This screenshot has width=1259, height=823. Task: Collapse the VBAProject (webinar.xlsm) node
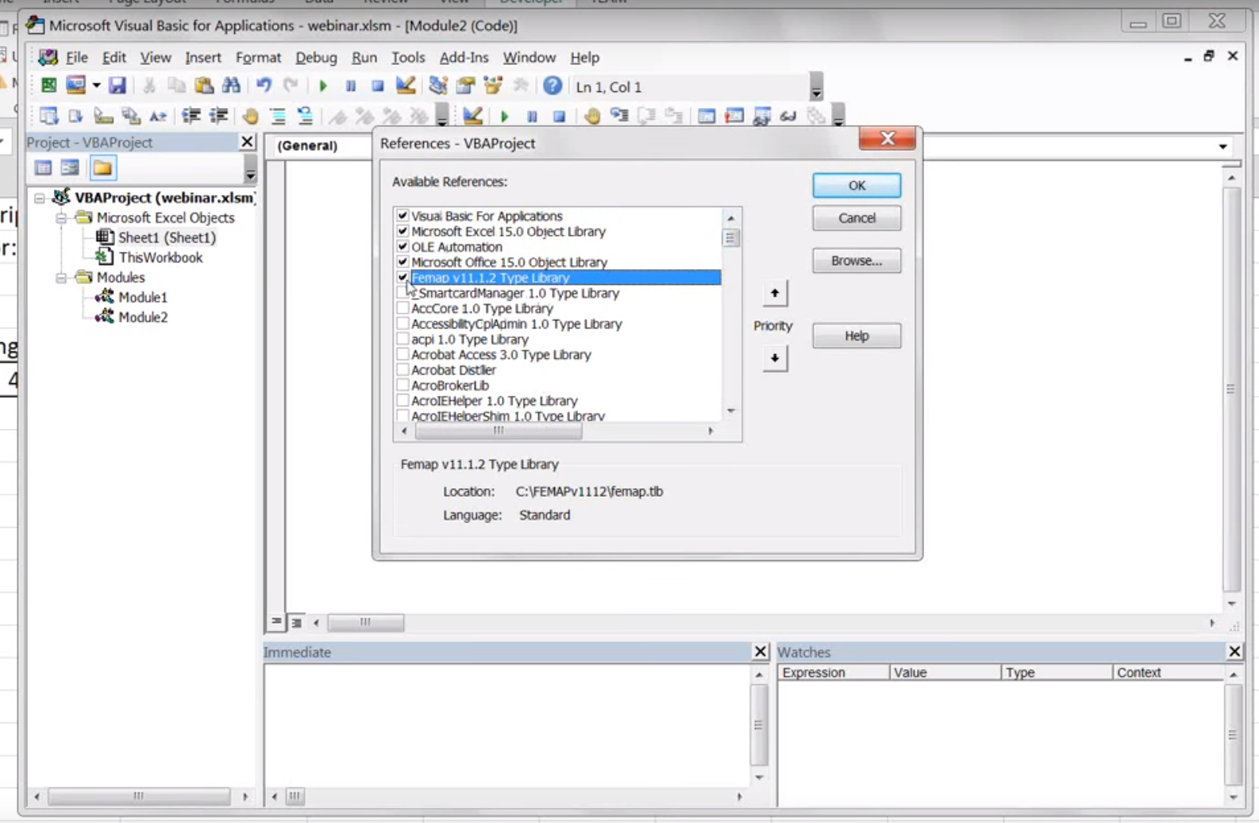tap(40, 198)
